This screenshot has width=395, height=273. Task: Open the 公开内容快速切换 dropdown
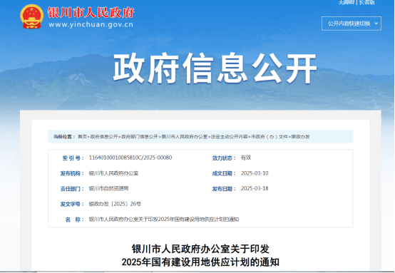[x=352, y=24]
